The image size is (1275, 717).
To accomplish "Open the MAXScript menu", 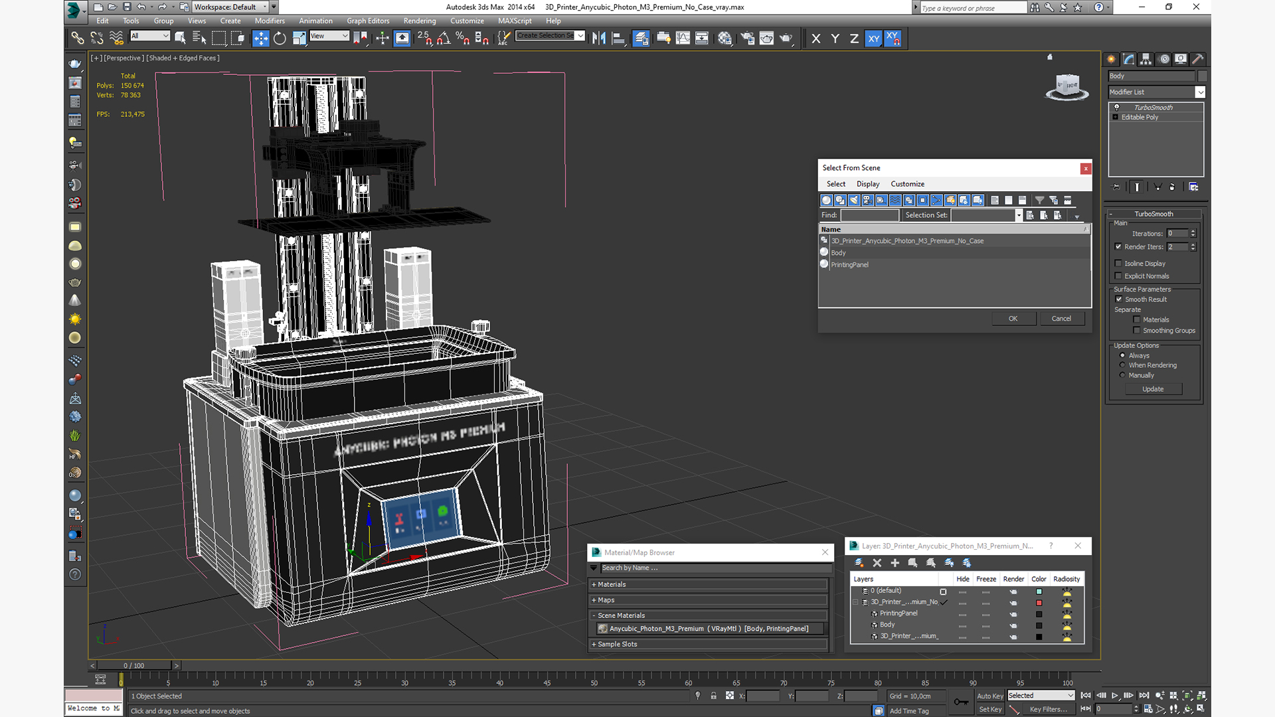I will tap(515, 21).
